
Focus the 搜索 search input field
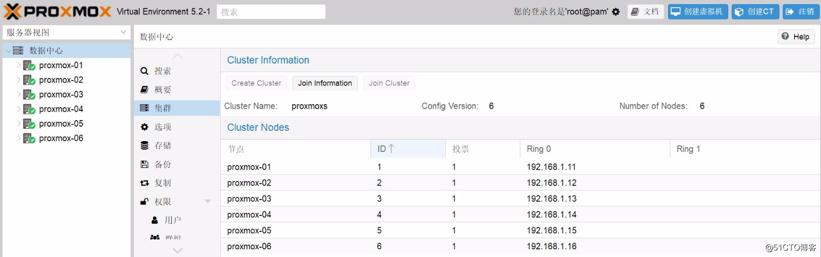pos(271,12)
